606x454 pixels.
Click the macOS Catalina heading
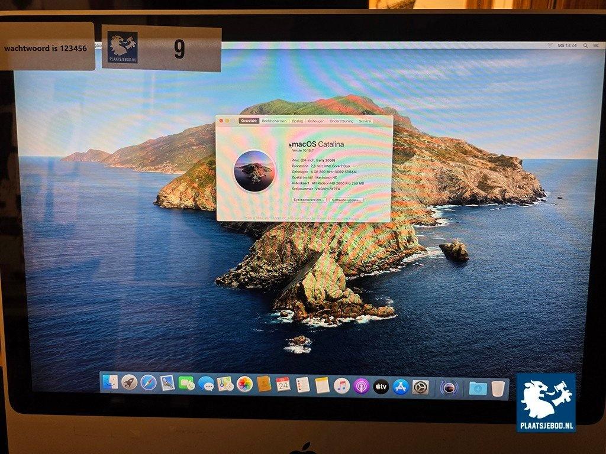point(318,144)
